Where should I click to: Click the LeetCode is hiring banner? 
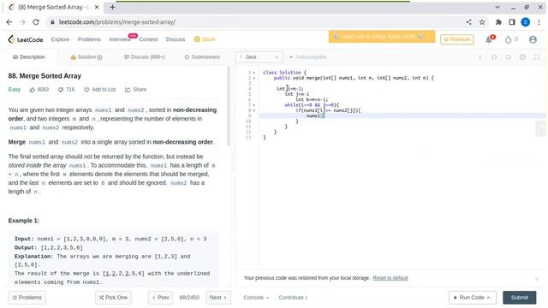(382, 37)
